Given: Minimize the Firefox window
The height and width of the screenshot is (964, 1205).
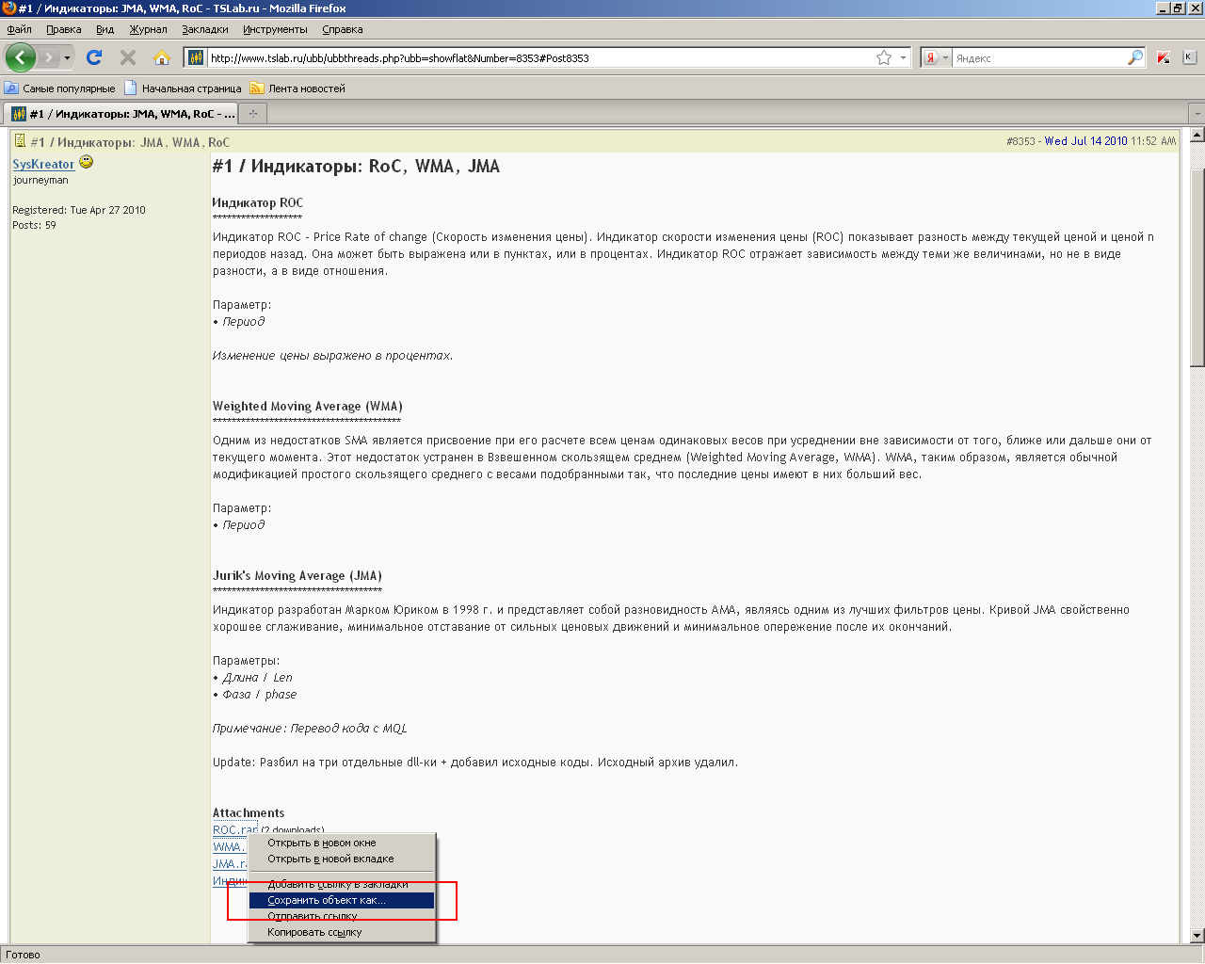Looking at the screenshot, I should (1163, 8).
